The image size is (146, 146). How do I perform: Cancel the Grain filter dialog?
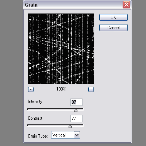[114, 28]
